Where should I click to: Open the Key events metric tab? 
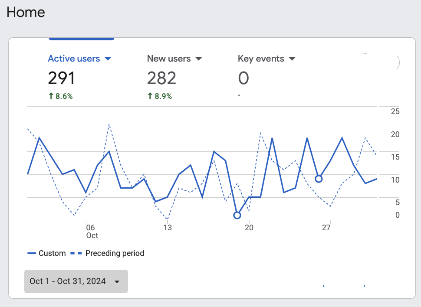261,59
